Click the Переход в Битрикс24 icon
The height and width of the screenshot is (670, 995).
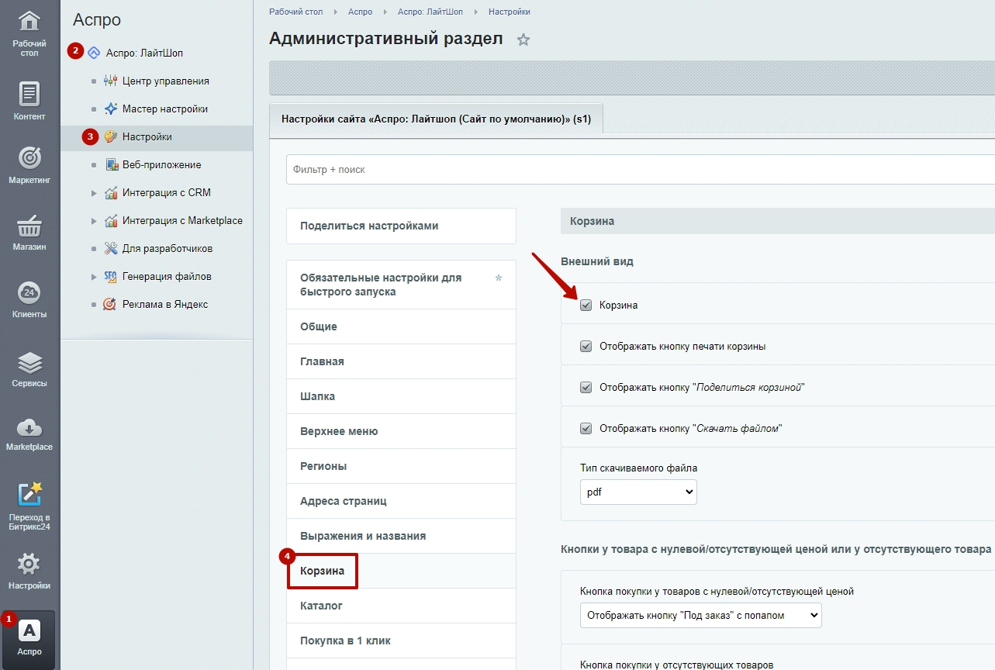point(29,494)
